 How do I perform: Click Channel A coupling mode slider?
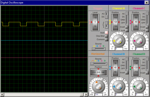coord(127,18)
